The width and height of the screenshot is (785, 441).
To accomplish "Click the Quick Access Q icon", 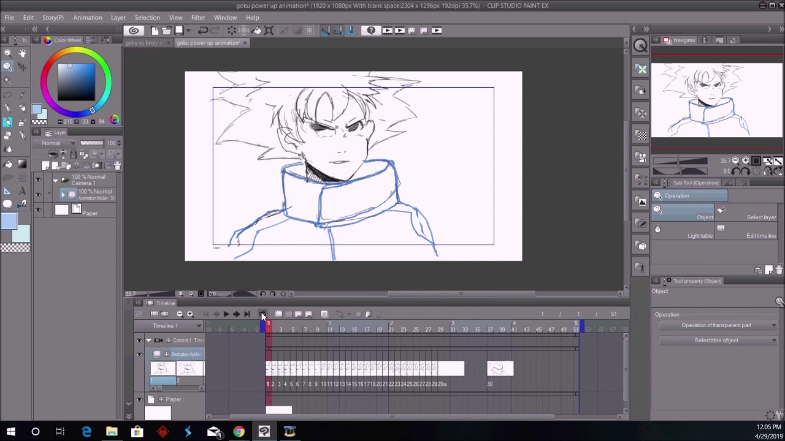I will 641,46.
